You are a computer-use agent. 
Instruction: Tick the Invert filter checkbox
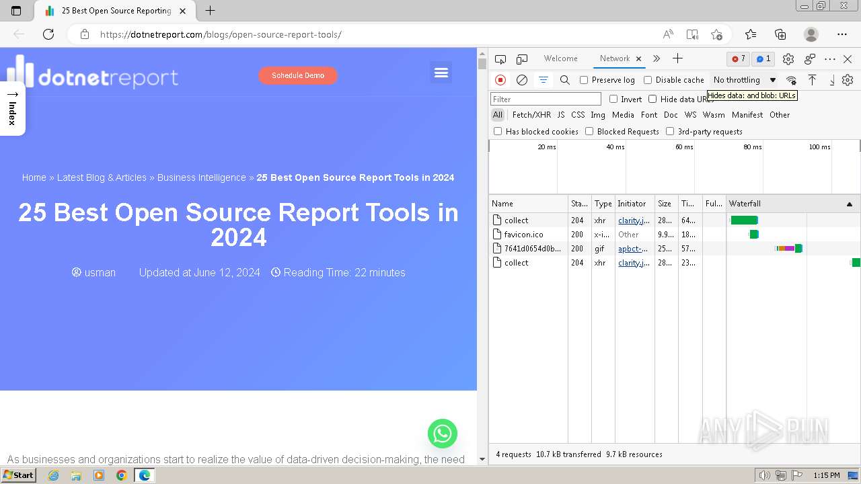[x=613, y=99]
